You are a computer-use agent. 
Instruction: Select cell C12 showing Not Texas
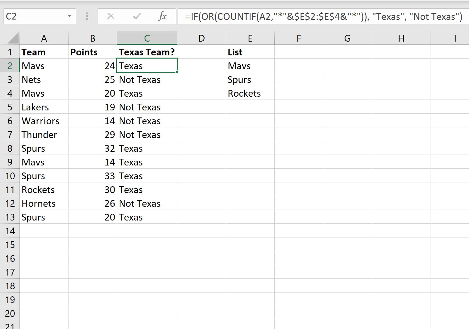point(147,204)
